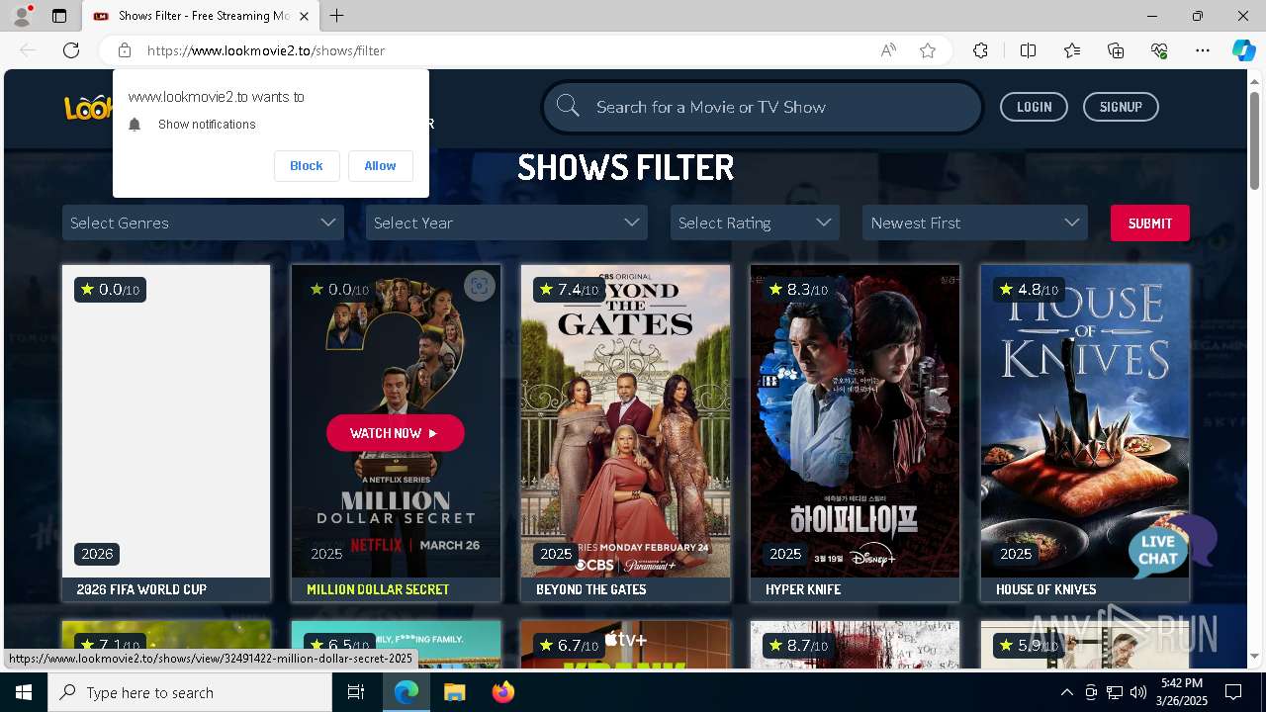Open Edge Settings and more menu
This screenshot has height=712, width=1266.
(x=1203, y=50)
